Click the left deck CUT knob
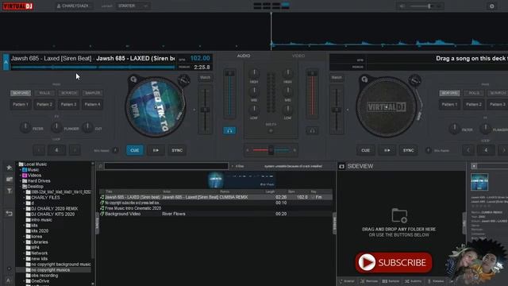Image resolution: width=508 pixels, height=286 pixels. coord(87,127)
